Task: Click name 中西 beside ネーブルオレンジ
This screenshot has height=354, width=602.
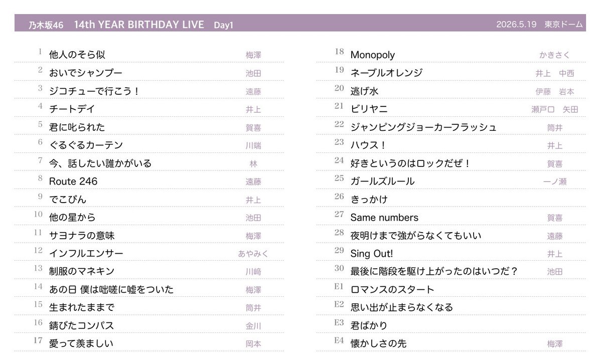Action: (x=566, y=73)
